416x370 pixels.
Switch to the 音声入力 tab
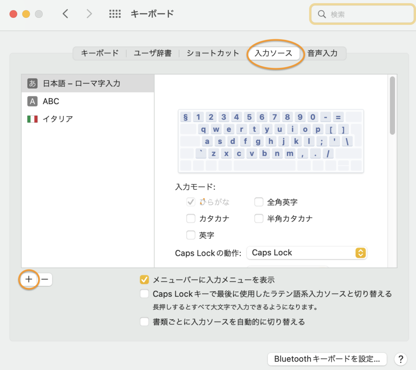pos(323,53)
